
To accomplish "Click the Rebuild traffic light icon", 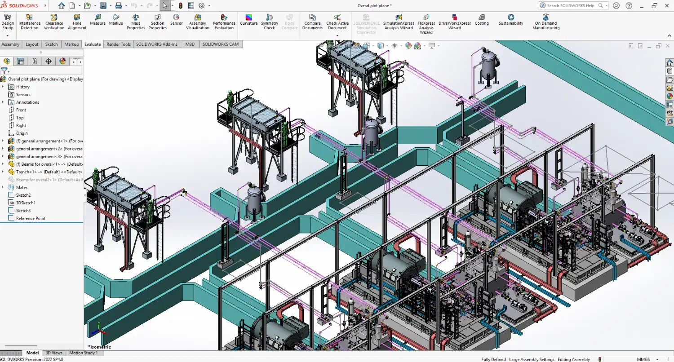I will point(181,6).
